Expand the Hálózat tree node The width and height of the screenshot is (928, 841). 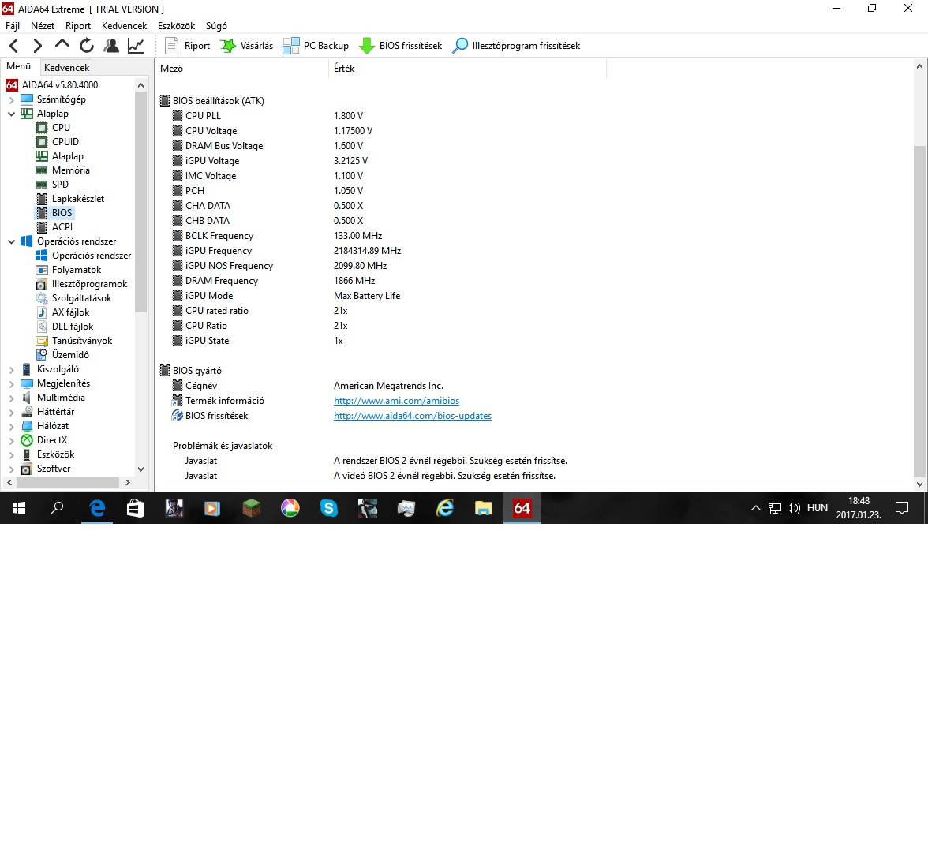click(11, 426)
